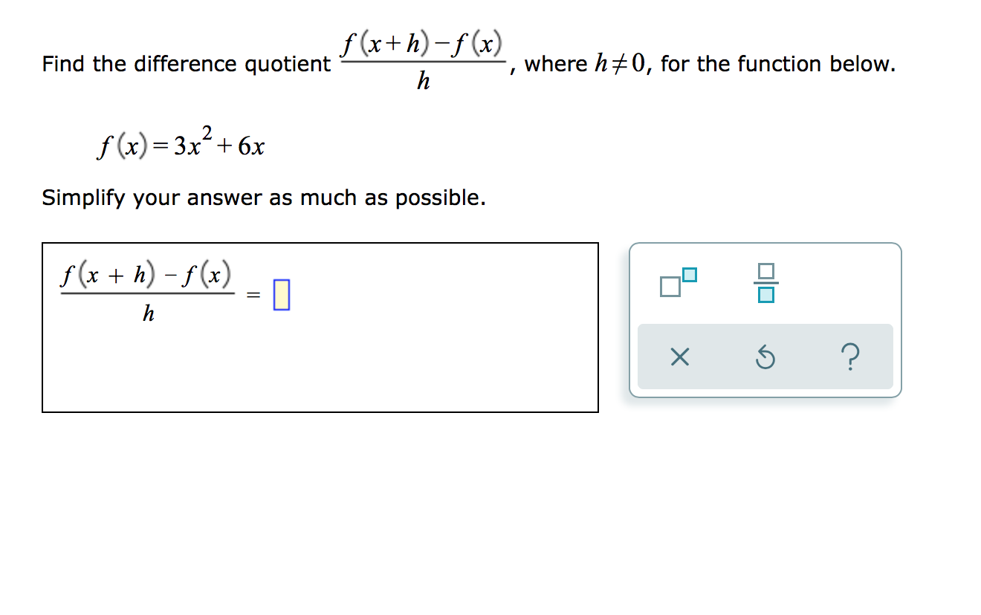Clear your response using the X button
The width and height of the screenshot is (981, 615).
678,357
